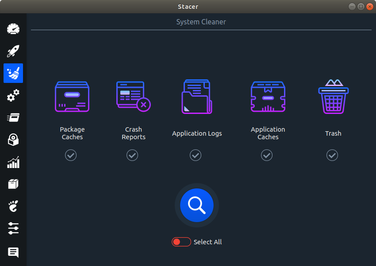Open the Dashboard speedometer sidebar icon

click(13, 29)
